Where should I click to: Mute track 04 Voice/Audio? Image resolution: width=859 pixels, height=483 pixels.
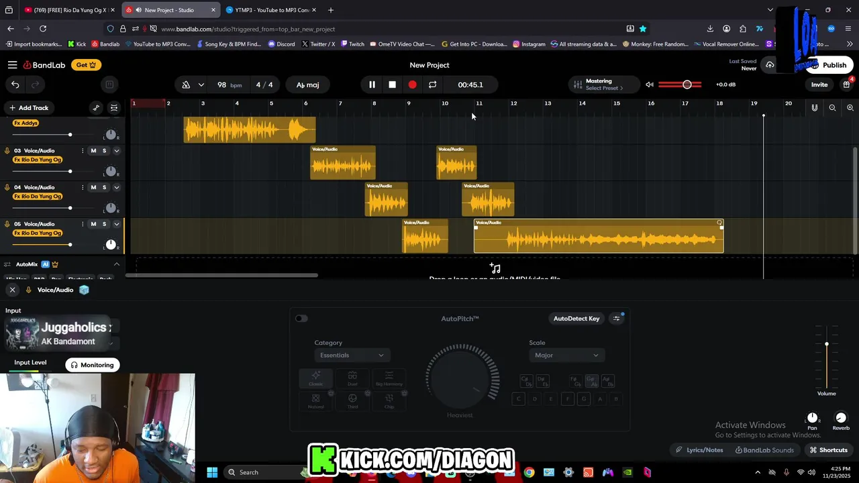tap(93, 187)
